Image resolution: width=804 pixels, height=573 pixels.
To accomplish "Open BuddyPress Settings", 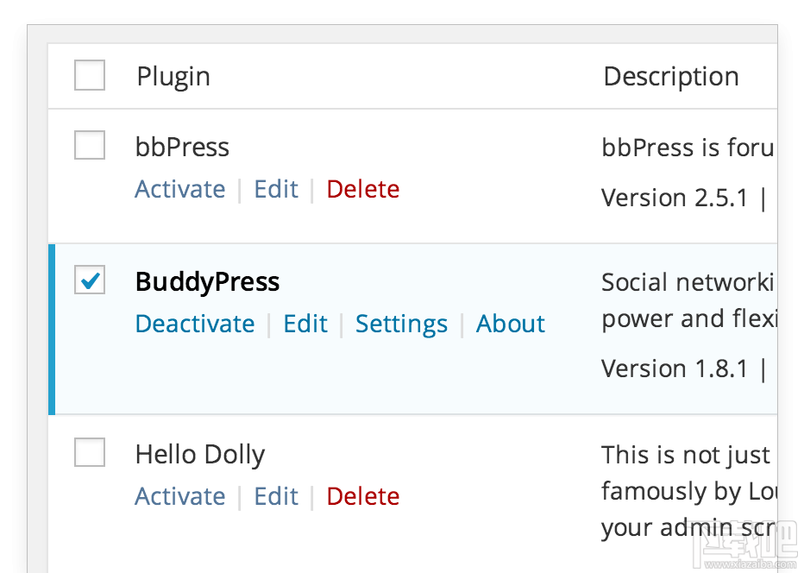I will click(401, 323).
